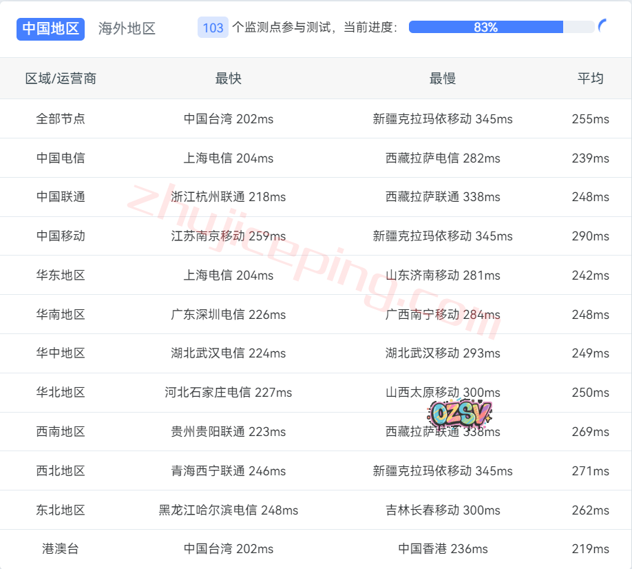The image size is (632, 569).
Task: Click the 华北地区 region label
Action: [x=61, y=393]
